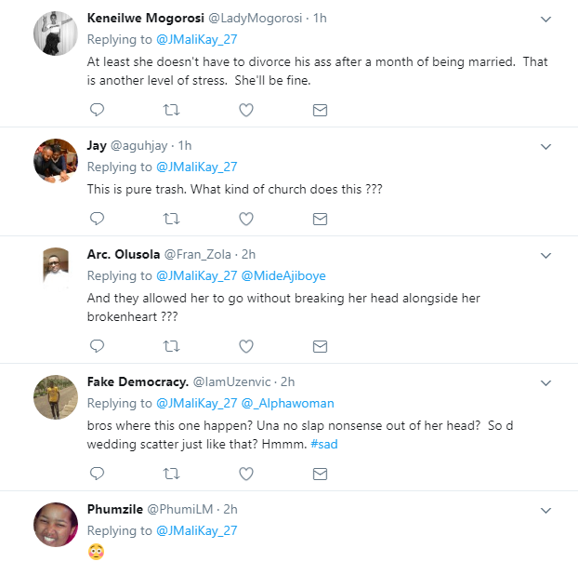This screenshot has height=575, width=578.
Task: Like Fake Democracy's tweet
Action: (246, 474)
